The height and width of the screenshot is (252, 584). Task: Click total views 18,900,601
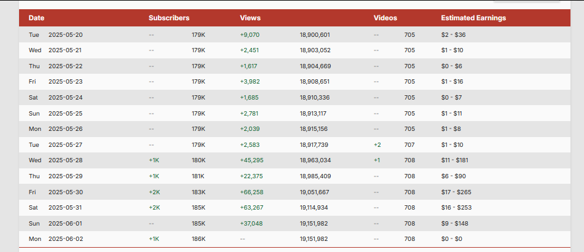315,35
